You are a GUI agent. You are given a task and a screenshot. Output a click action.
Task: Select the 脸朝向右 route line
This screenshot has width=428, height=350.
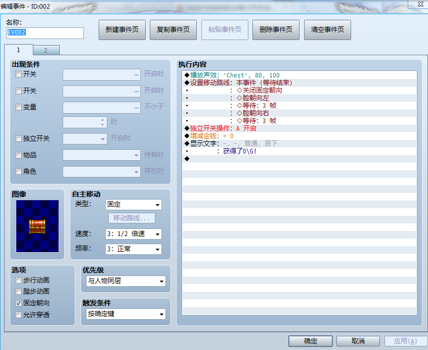(x=299, y=113)
